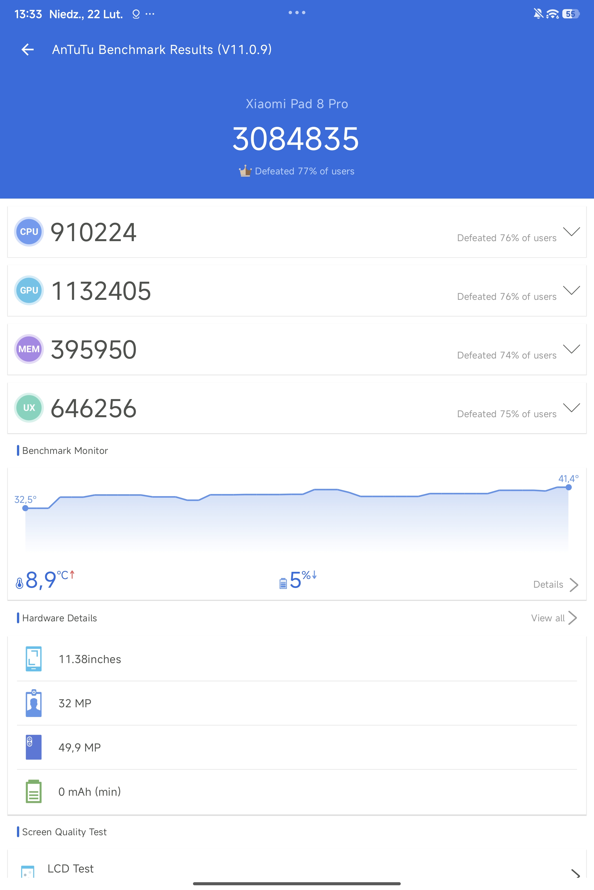Click the 41,4° temperature graph endpoint

pyautogui.click(x=568, y=488)
